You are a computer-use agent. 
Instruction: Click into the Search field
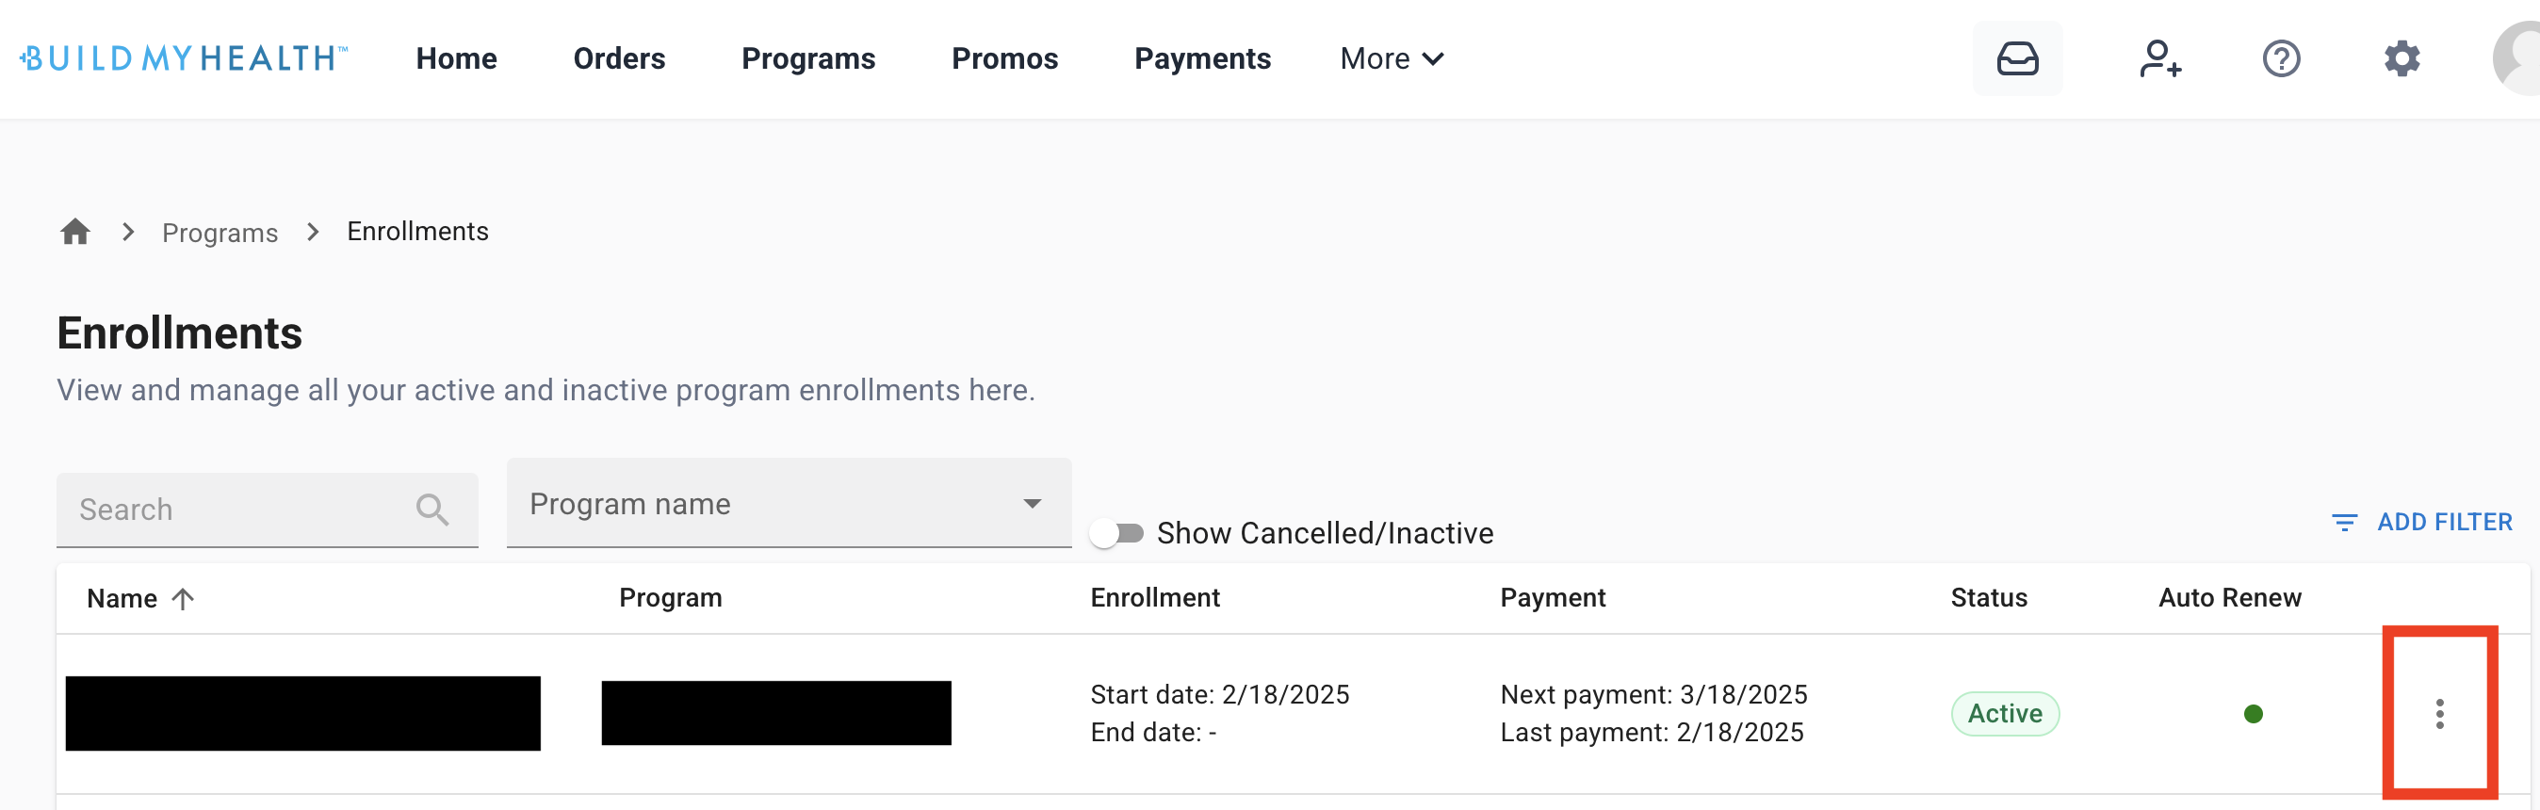click(x=268, y=510)
